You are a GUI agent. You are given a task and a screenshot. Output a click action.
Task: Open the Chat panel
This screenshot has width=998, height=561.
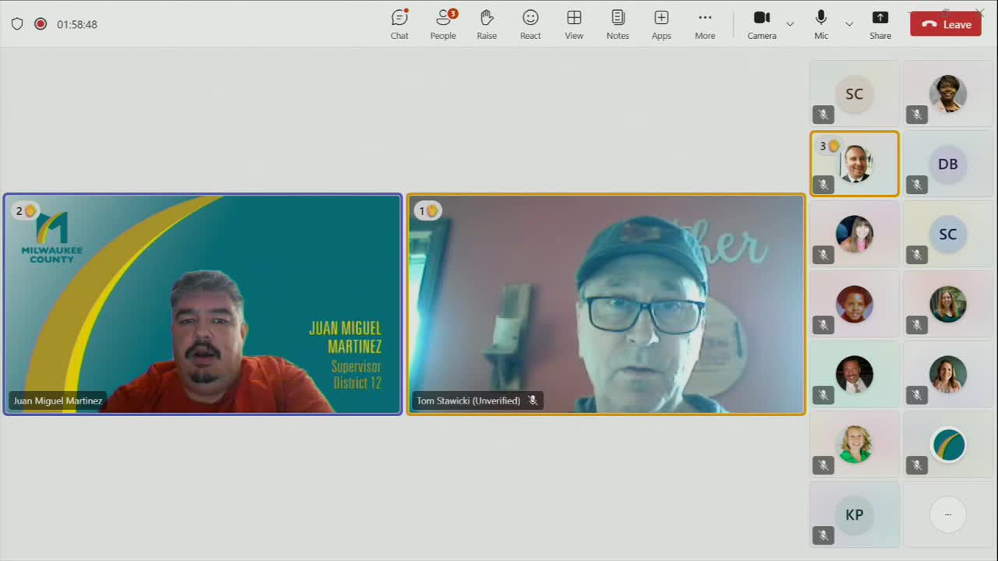tap(399, 24)
